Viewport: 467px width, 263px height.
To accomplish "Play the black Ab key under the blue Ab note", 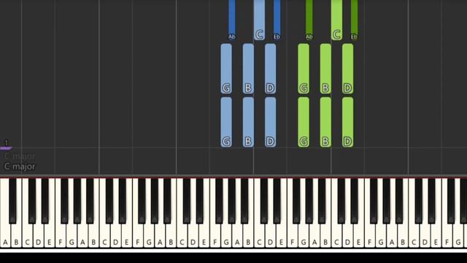I will click(x=232, y=201).
